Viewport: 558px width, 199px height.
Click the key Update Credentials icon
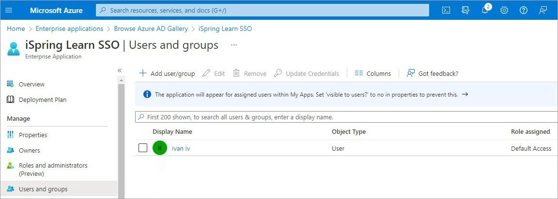click(279, 73)
